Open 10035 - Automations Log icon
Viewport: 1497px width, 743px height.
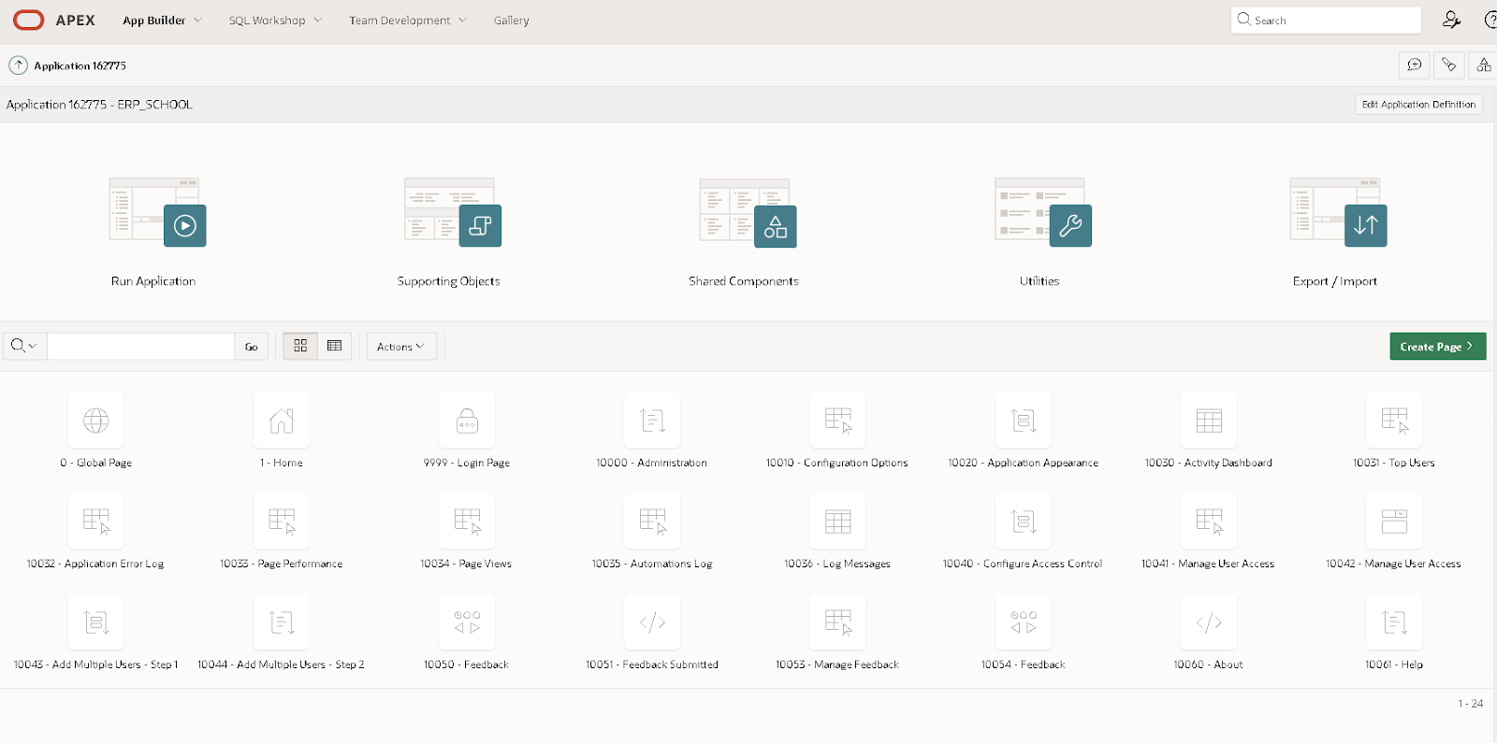click(652, 522)
